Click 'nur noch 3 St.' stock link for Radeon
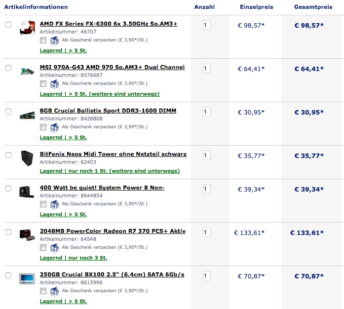Viewport: 344px width, 309px height. pyautogui.click(x=74, y=258)
